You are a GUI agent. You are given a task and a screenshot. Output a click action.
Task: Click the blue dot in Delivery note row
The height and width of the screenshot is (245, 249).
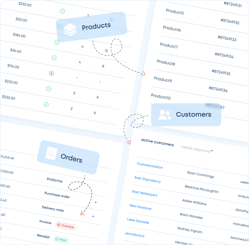coord(93,216)
